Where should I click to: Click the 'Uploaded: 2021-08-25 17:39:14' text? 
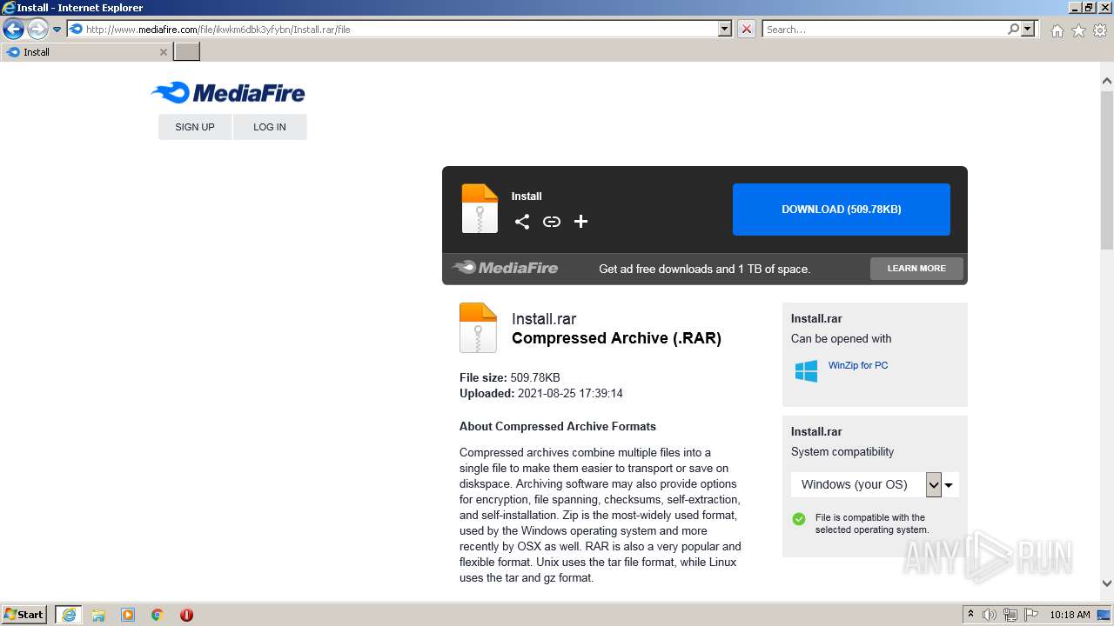tap(541, 393)
